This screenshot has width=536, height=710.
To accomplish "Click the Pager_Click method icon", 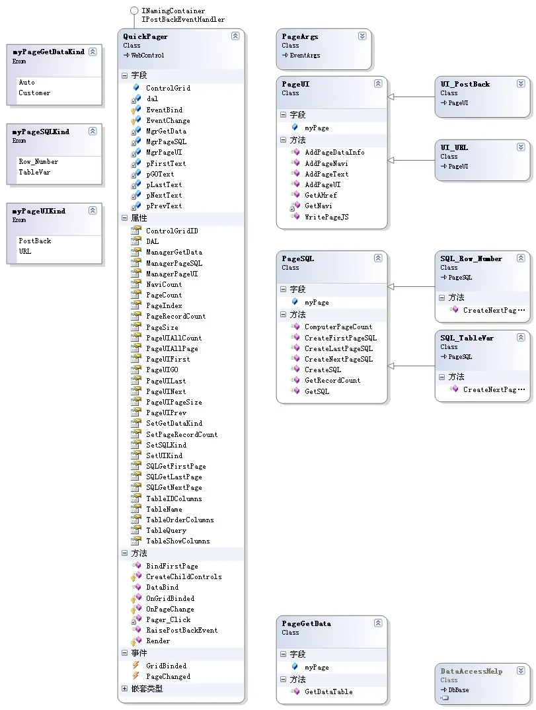I will point(135,619).
